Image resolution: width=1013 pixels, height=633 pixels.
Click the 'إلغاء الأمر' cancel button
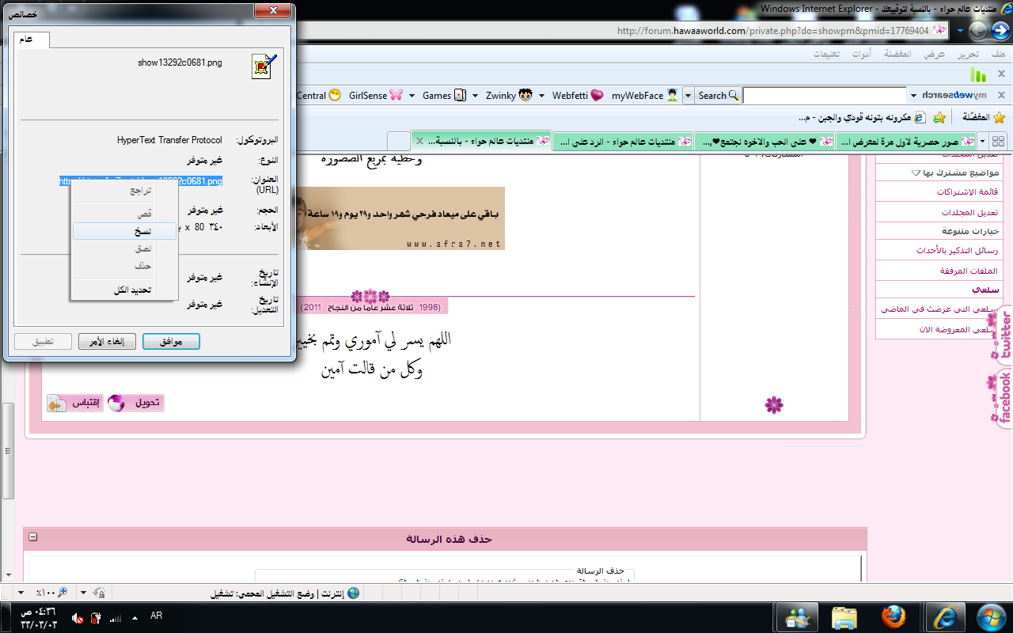tap(107, 341)
